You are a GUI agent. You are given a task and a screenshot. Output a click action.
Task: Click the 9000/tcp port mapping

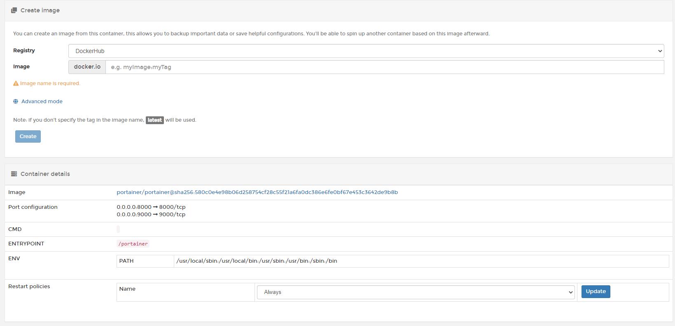click(151, 215)
